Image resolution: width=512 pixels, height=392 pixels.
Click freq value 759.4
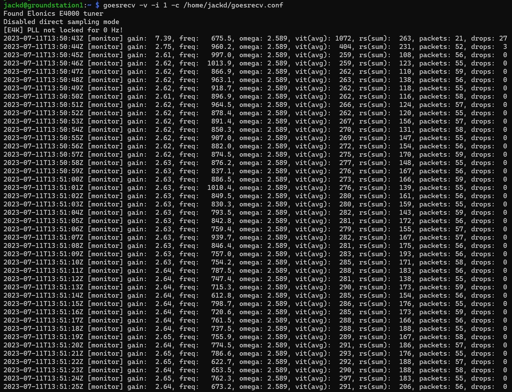[x=221, y=229]
